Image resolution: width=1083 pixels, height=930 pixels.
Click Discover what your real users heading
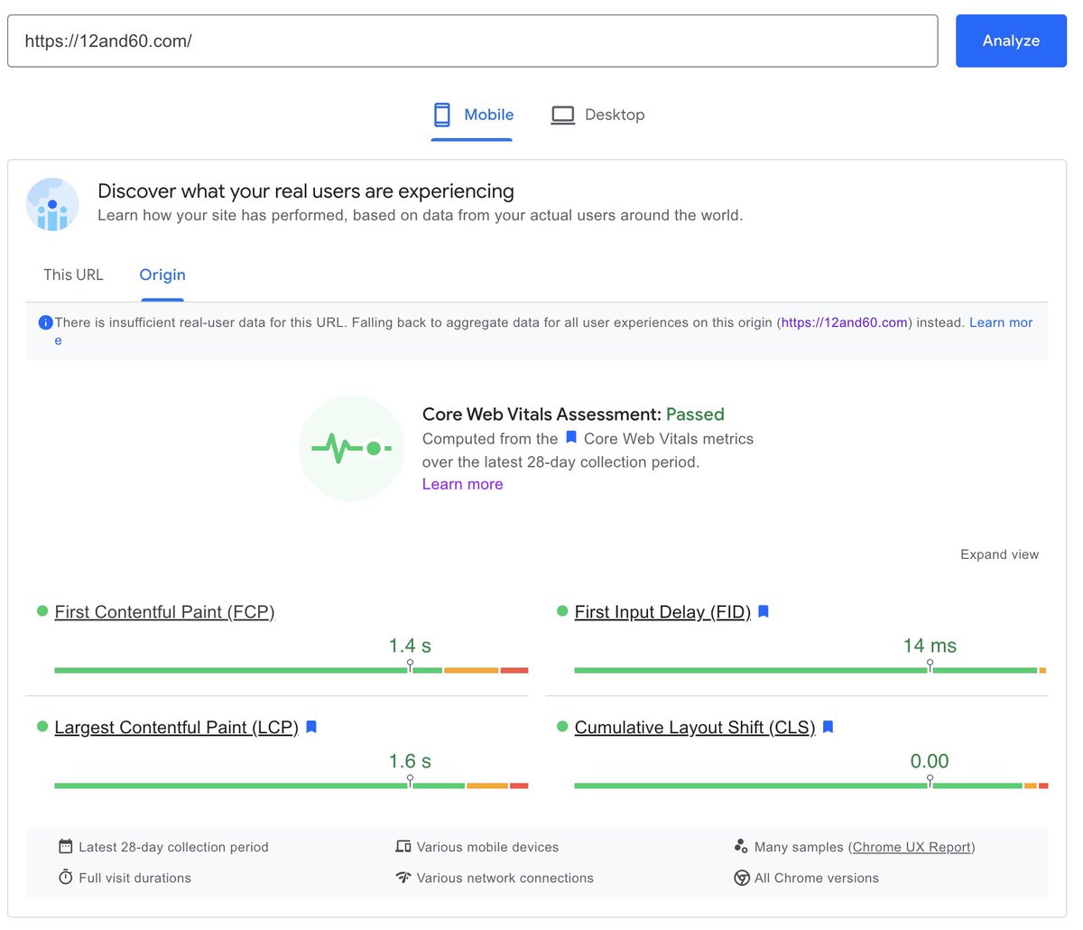[306, 191]
